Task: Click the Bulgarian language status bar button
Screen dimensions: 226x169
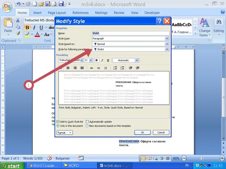Action: tap(62, 158)
